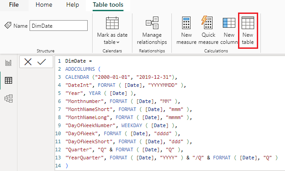This screenshot has width=285, height=171.
Task: Open Manage relationships
Action: pyautogui.click(x=152, y=30)
